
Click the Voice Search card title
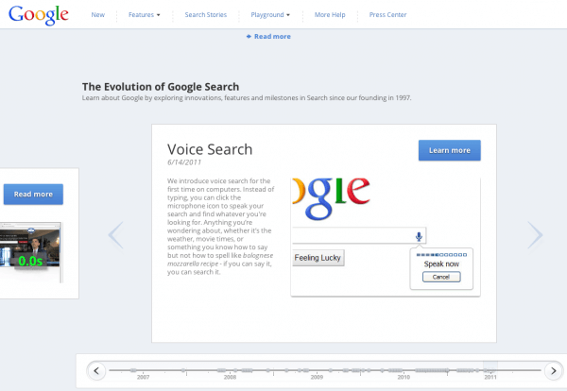(x=210, y=149)
